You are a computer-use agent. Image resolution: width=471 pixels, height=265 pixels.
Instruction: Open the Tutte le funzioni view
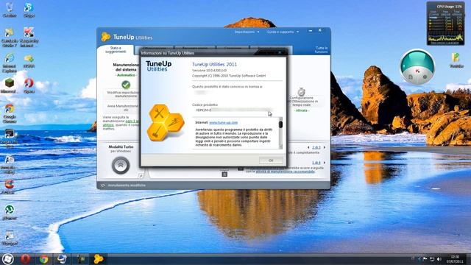tap(321, 50)
